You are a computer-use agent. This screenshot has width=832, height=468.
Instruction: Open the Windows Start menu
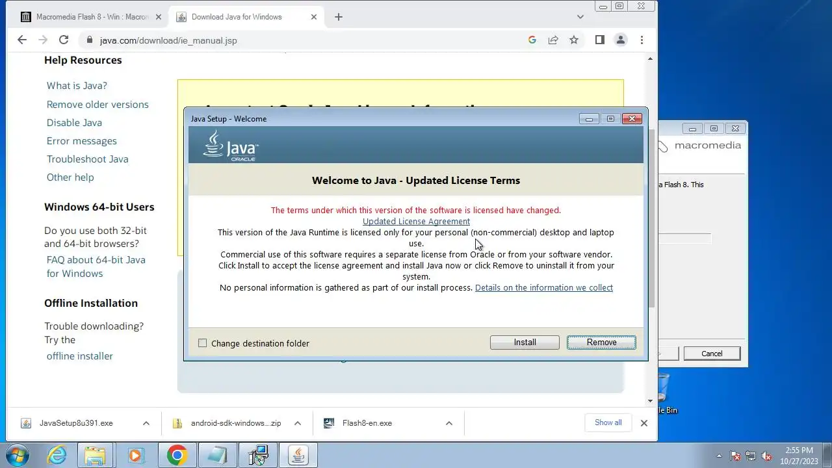pos(16,455)
